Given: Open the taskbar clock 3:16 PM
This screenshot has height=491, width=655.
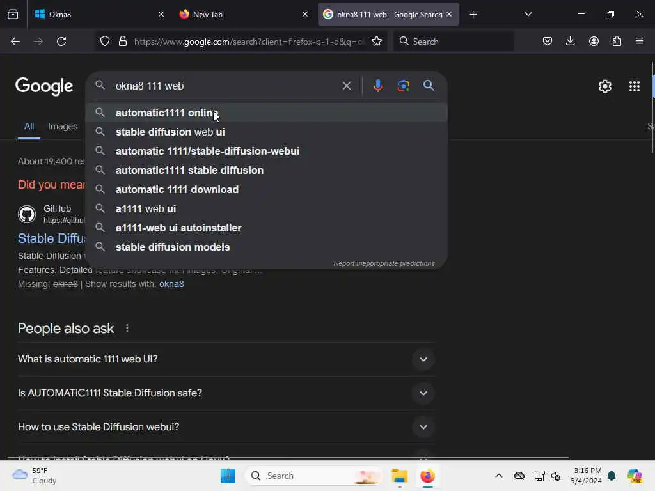Looking at the screenshot, I should (x=587, y=476).
